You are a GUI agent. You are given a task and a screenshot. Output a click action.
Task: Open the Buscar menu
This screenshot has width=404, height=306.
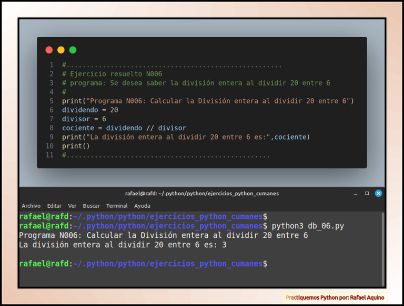point(91,206)
